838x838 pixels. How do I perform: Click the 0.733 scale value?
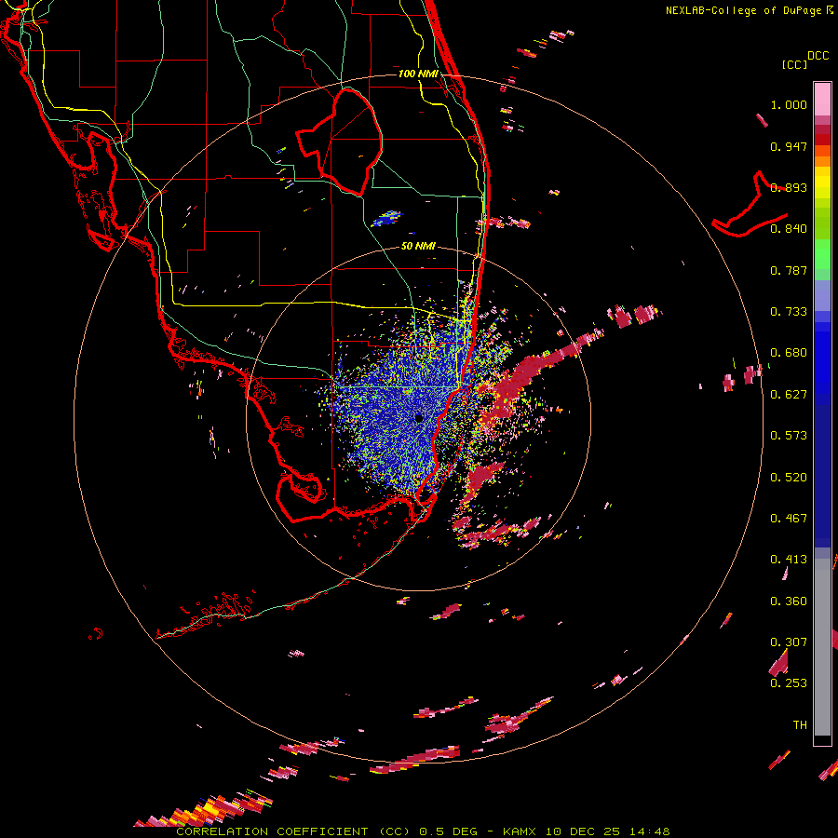click(789, 312)
